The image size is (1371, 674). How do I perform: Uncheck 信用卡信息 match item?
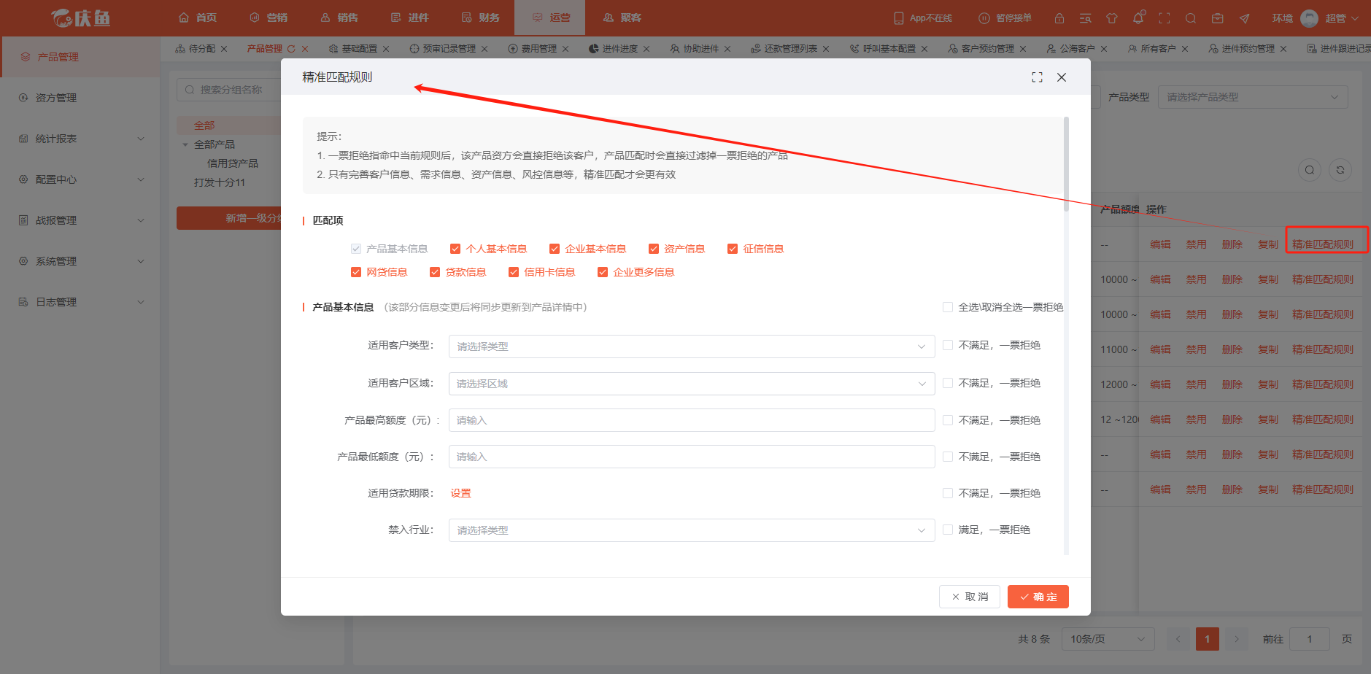[x=514, y=272]
